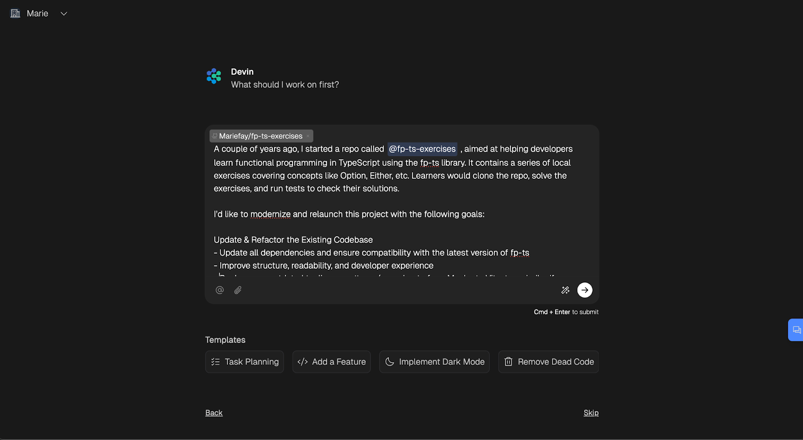Attach a file with the paperclip icon
803x440 pixels.
(x=238, y=290)
